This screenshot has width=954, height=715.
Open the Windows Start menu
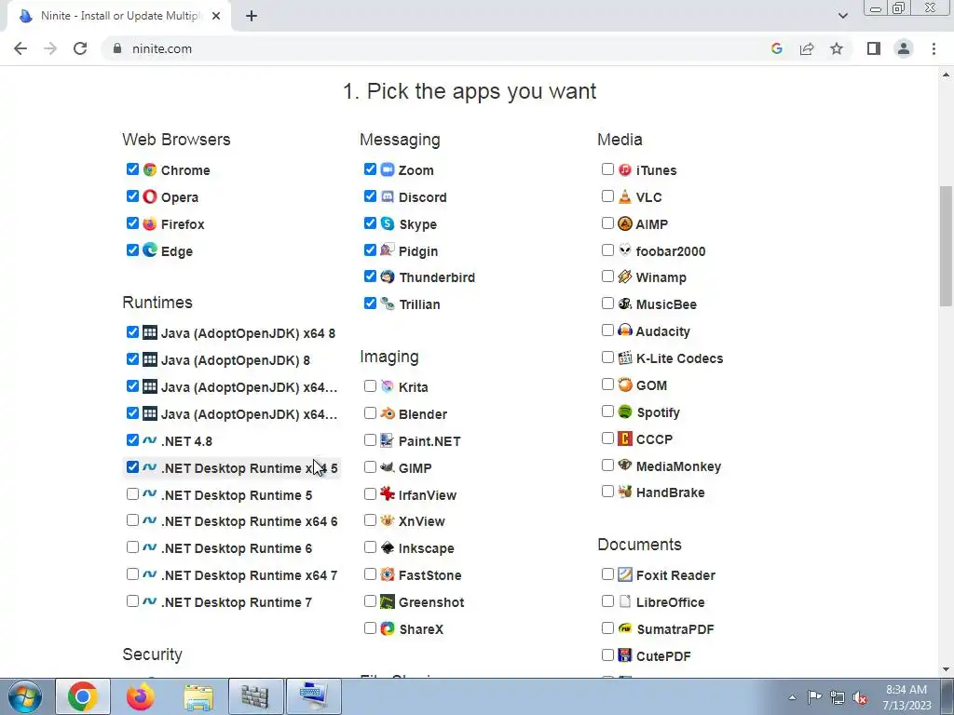click(x=24, y=696)
